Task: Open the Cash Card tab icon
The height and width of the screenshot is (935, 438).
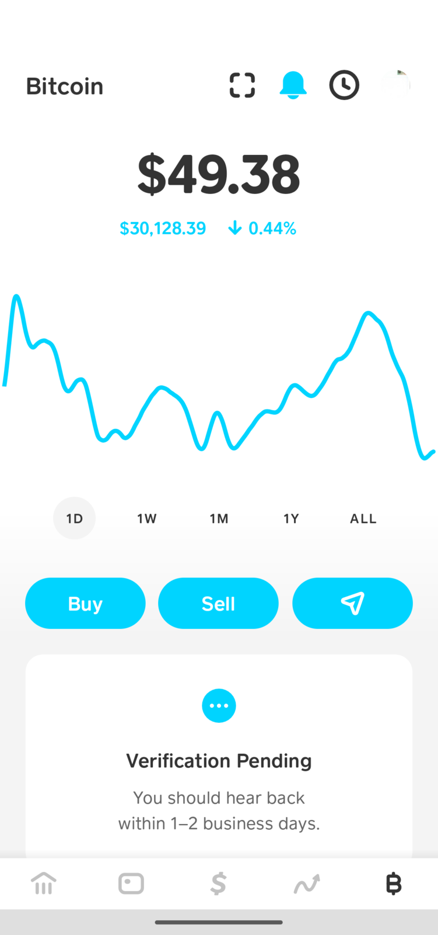Action: click(131, 884)
